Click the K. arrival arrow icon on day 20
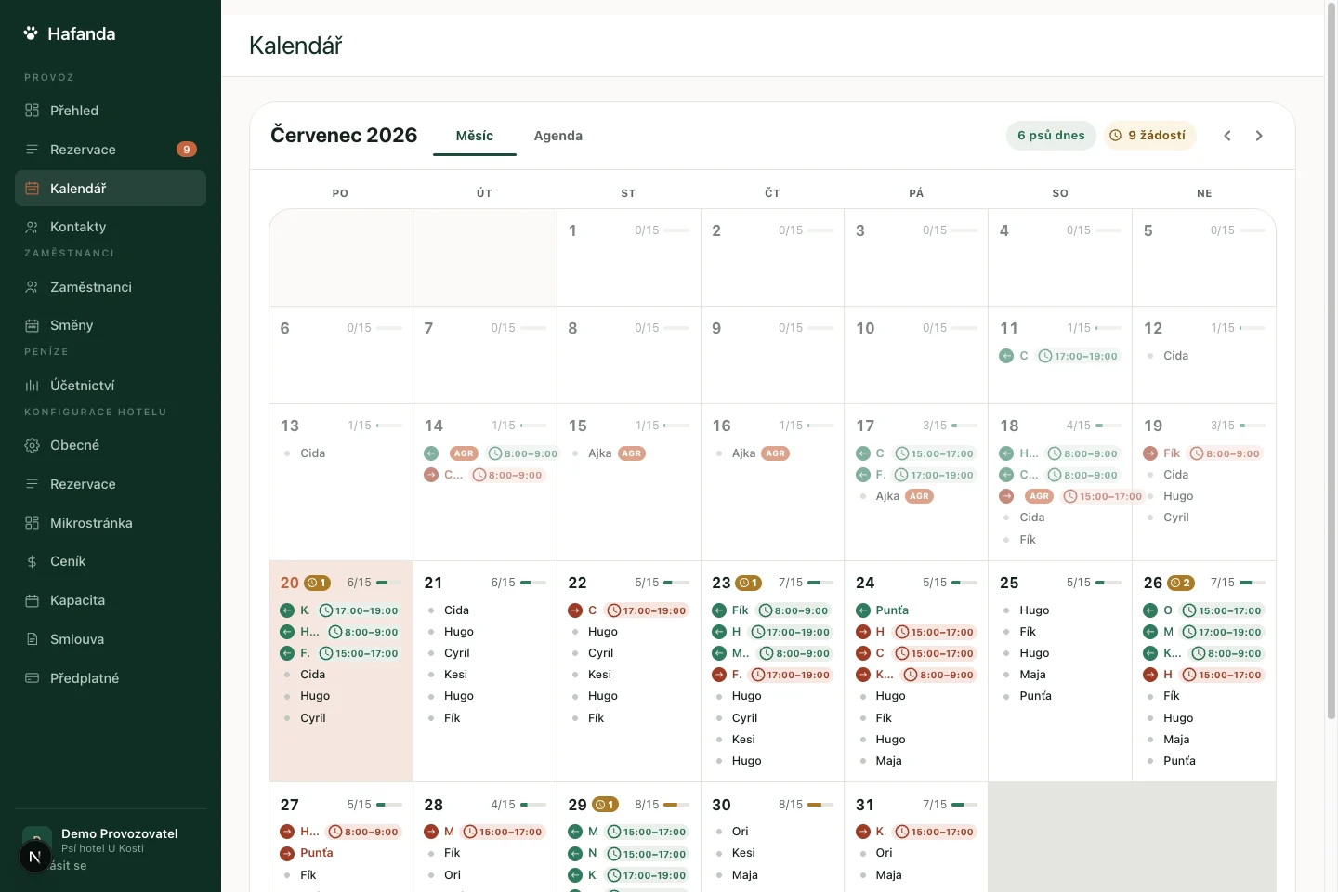The height and width of the screenshot is (892, 1338). coord(287,610)
